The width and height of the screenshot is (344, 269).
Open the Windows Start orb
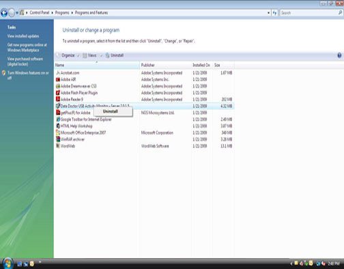point(8,264)
